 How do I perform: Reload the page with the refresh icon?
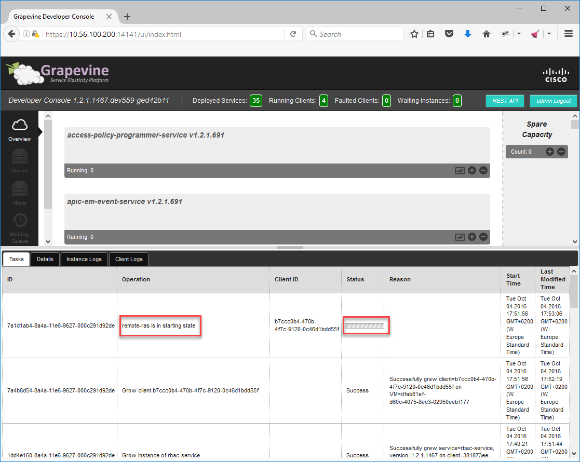[293, 34]
